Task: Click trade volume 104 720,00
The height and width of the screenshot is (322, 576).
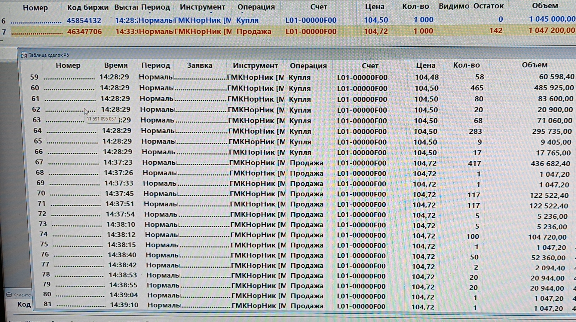Action: [x=547, y=237]
